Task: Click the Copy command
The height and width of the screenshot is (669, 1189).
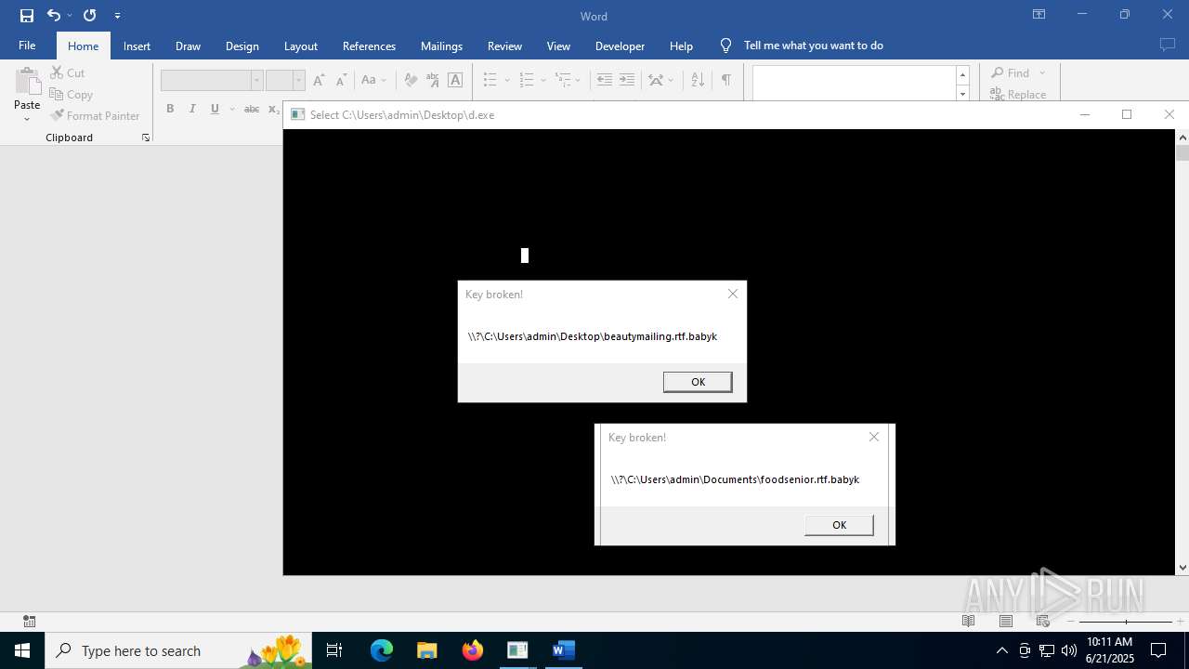Action: point(71,95)
